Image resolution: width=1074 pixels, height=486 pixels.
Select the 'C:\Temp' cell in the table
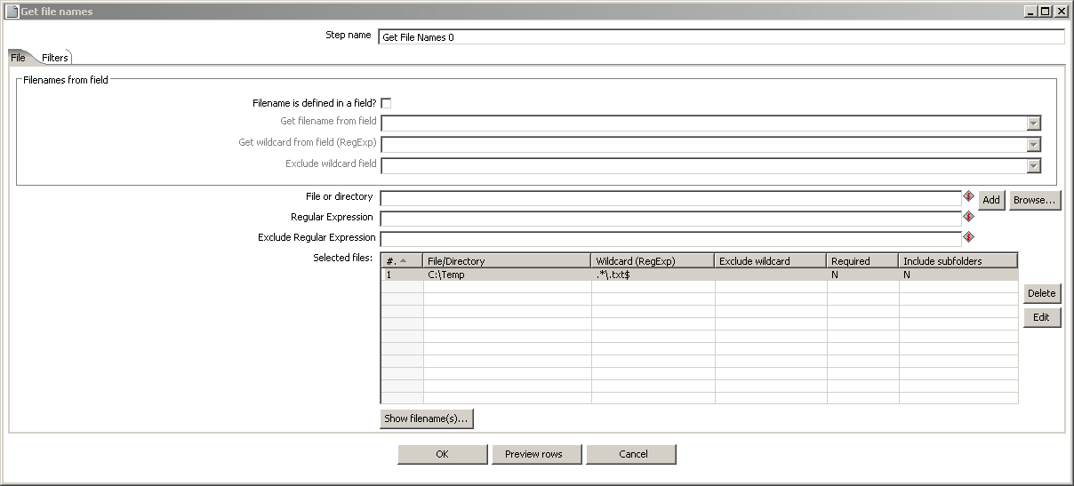click(508, 275)
